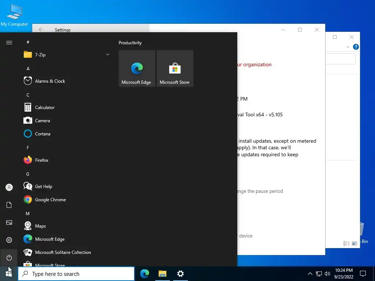Click the Productivity group title

(x=130, y=43)
